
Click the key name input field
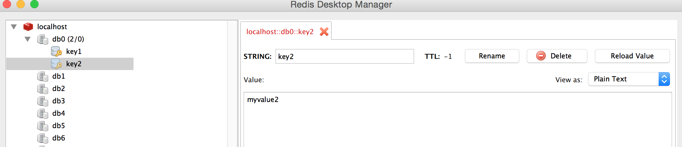[344, 56]
